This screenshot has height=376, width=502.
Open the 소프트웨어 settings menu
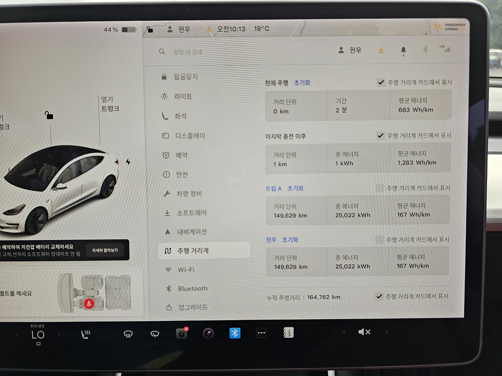coord(191,213)
